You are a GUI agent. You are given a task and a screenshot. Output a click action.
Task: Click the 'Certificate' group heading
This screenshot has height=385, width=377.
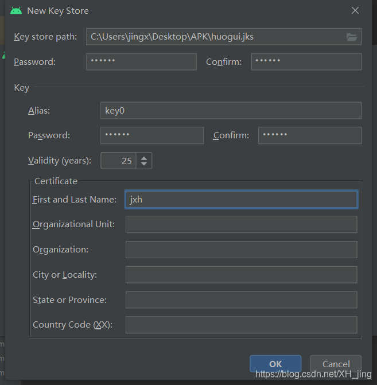(x=56, y=181)
